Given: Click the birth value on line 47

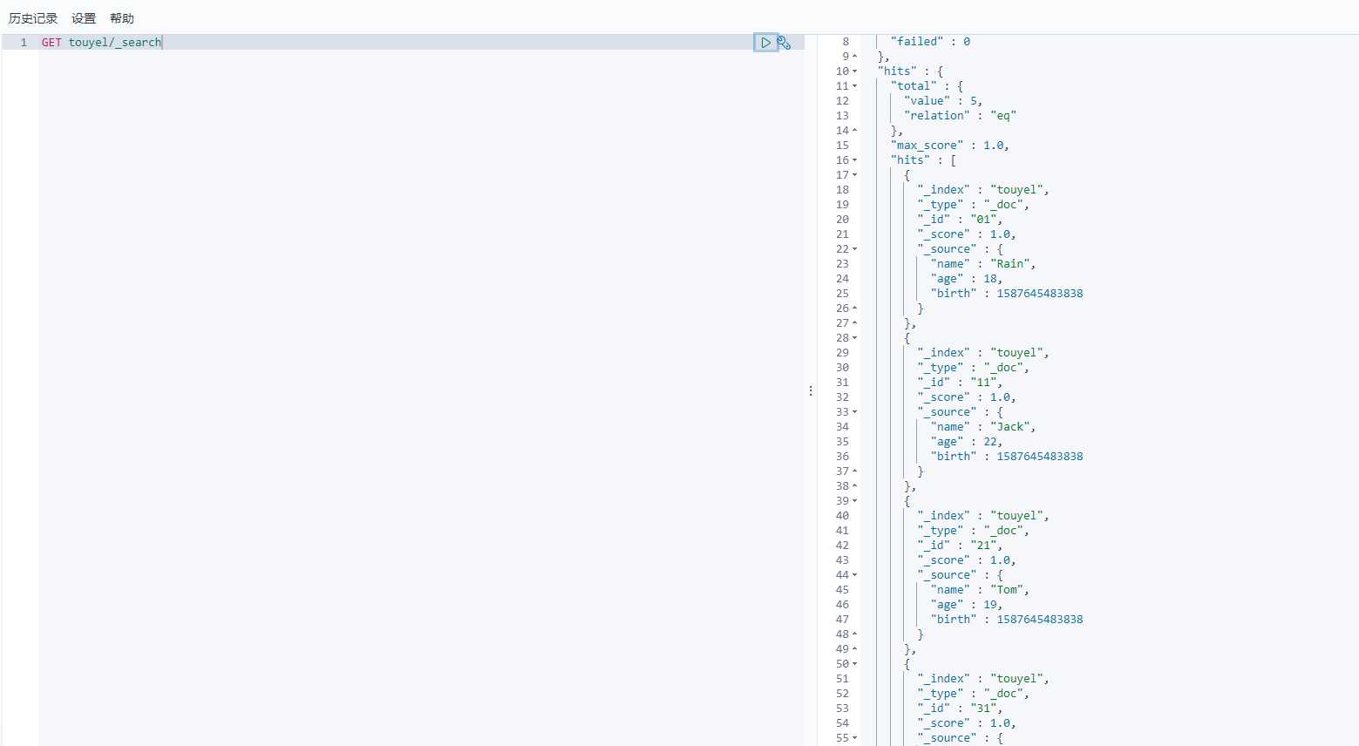Looking at the screenshot, I should (1040, 620).
